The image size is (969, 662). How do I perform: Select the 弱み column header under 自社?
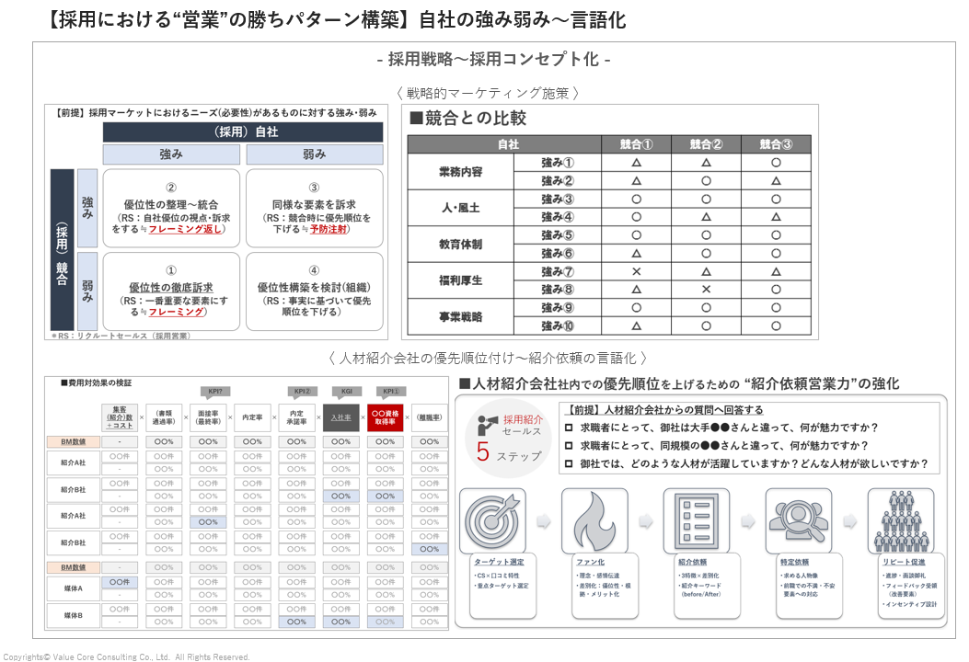point(314,154)
